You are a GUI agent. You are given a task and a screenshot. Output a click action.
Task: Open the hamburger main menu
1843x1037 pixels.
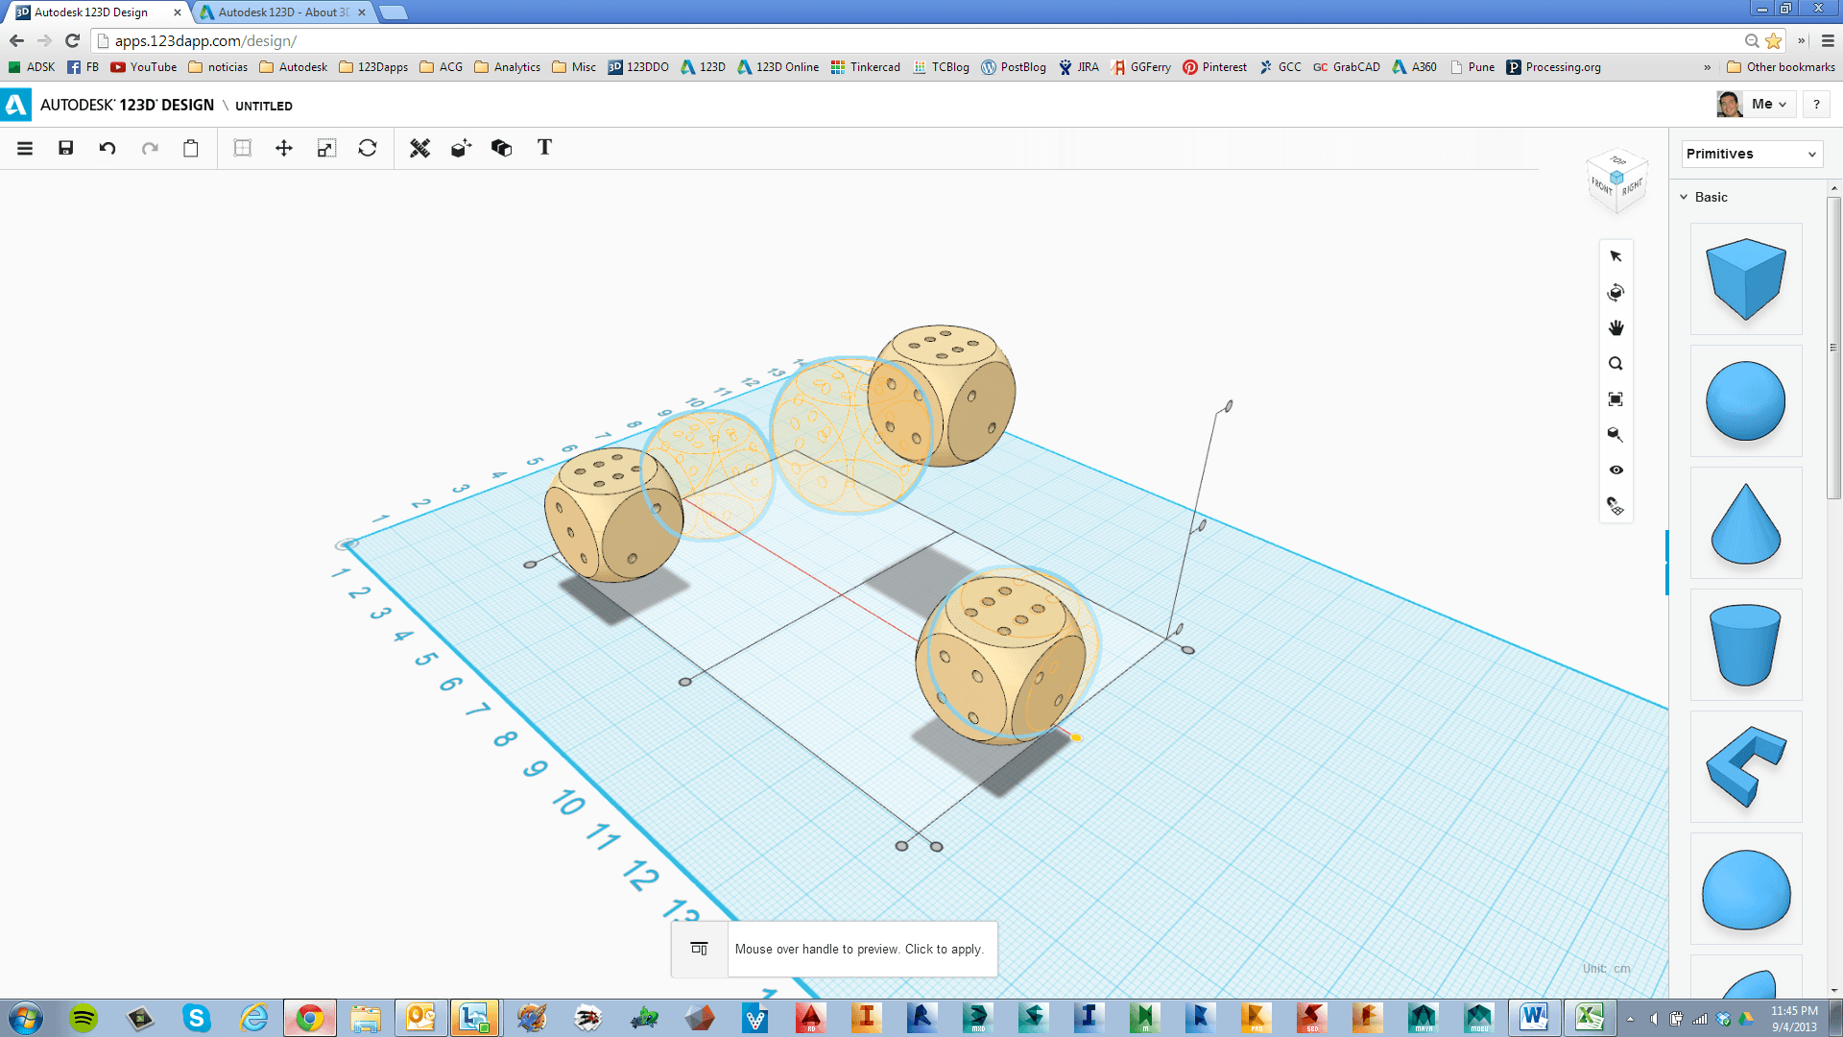click(25, 148)
